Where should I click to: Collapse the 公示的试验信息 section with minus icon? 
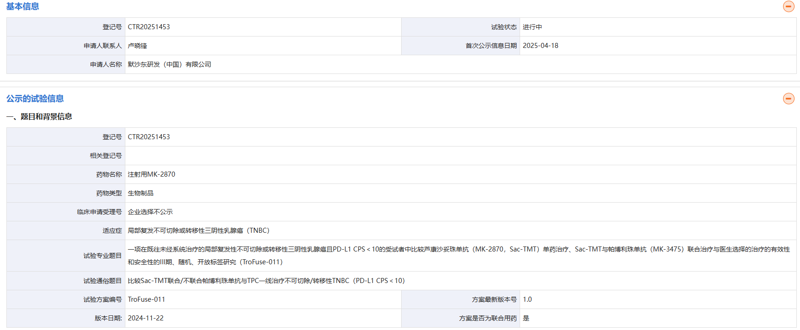(789, 99)
